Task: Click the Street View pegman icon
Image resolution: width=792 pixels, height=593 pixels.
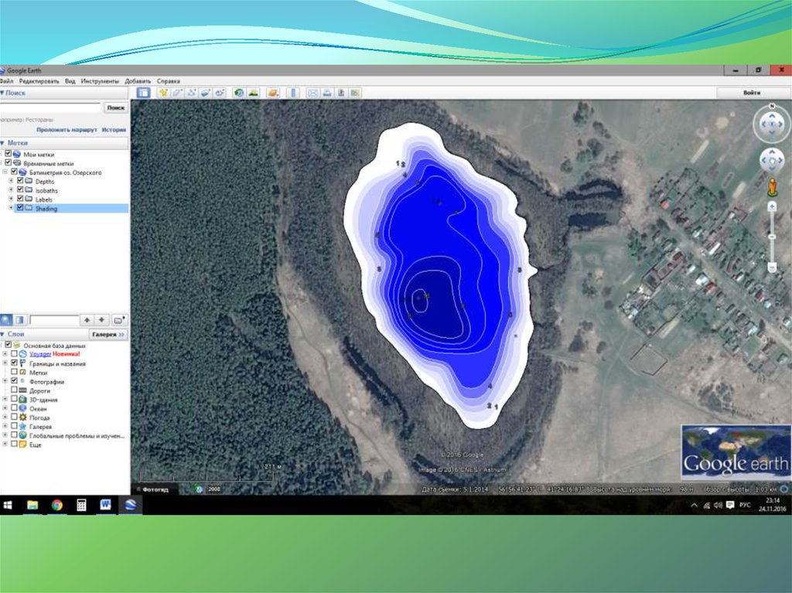Action: tap(772, 187)
